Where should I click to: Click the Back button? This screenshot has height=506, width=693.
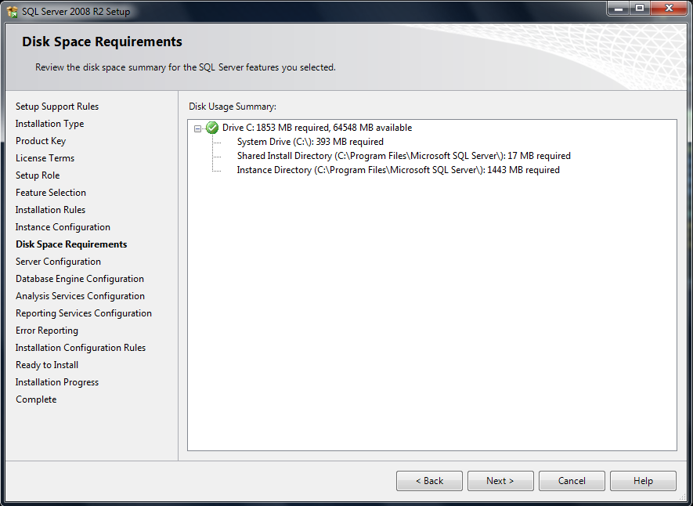coord(429,481)
